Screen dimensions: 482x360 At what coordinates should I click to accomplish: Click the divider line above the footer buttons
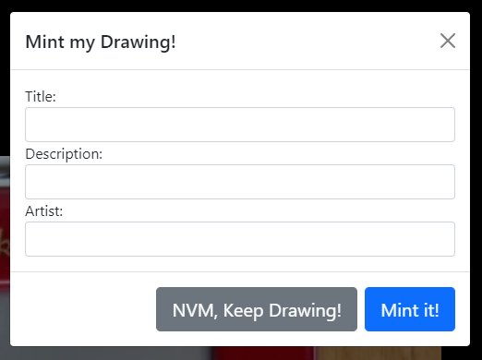tap(240, 271)
